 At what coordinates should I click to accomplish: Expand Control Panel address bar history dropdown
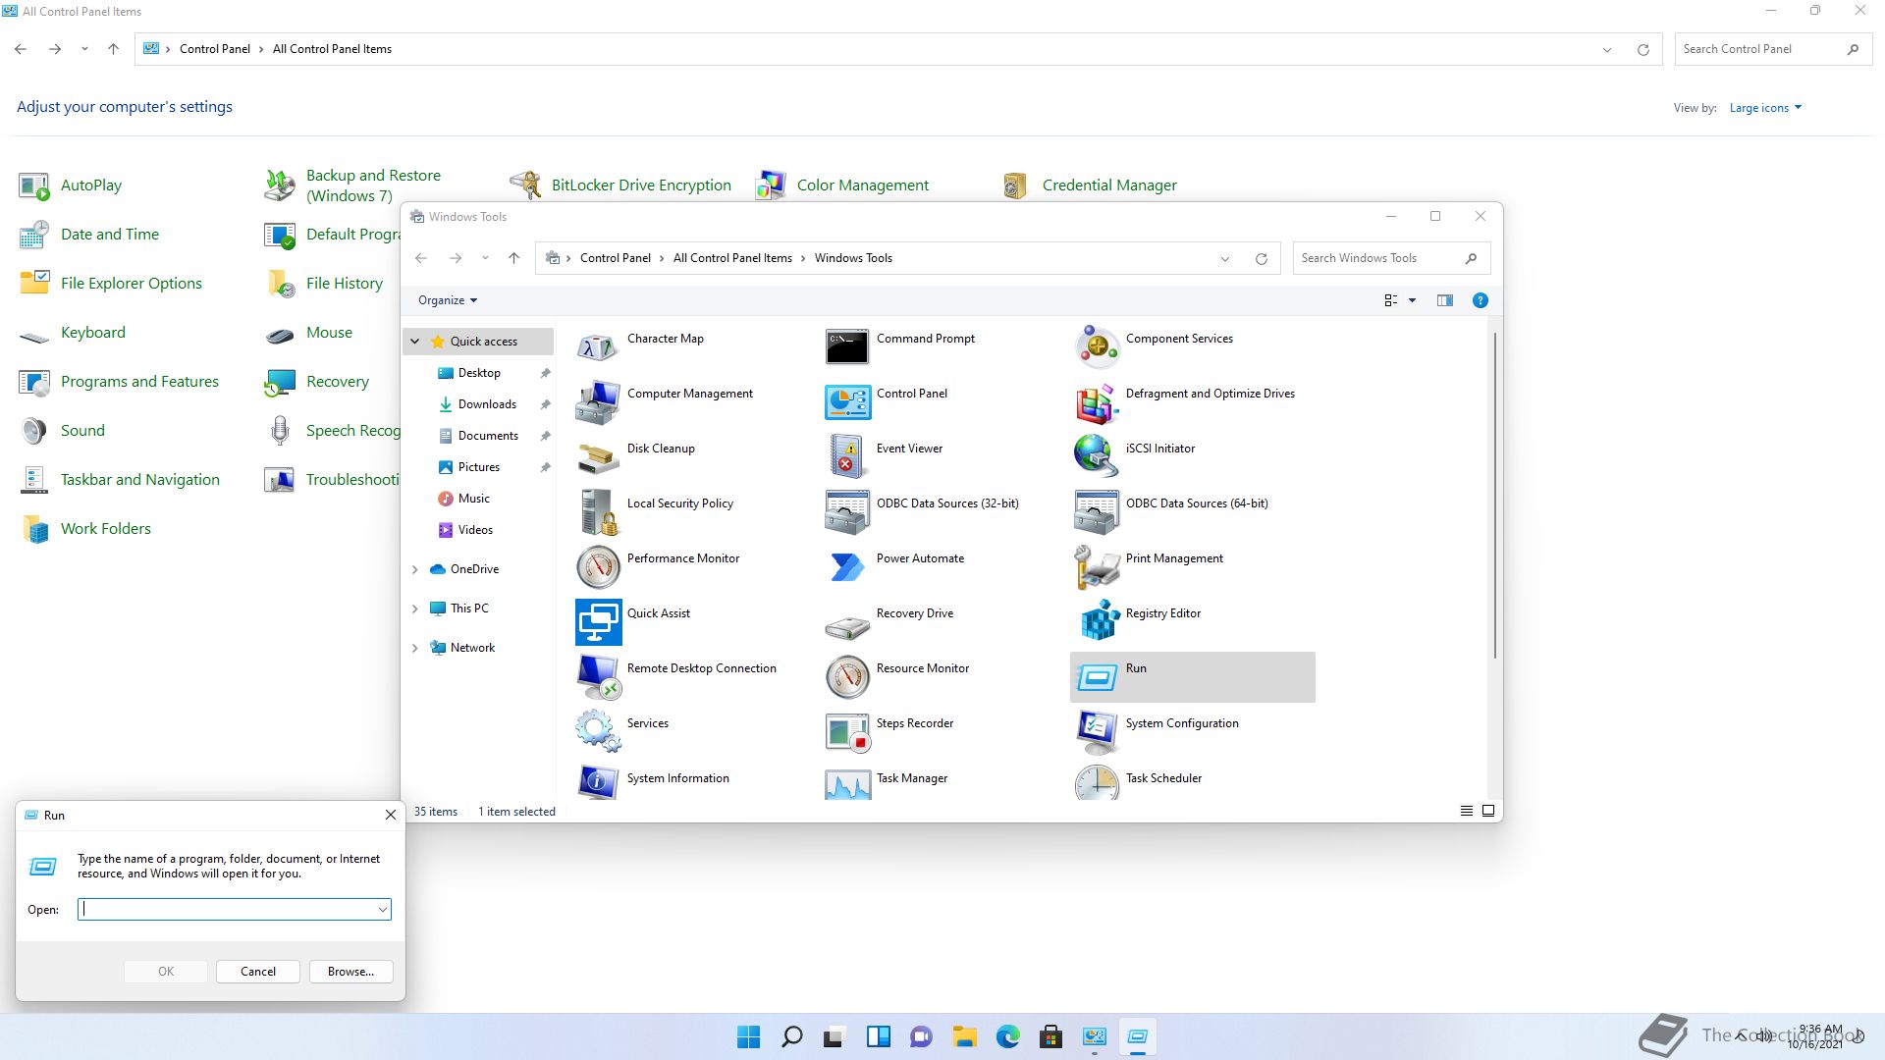1606,49
